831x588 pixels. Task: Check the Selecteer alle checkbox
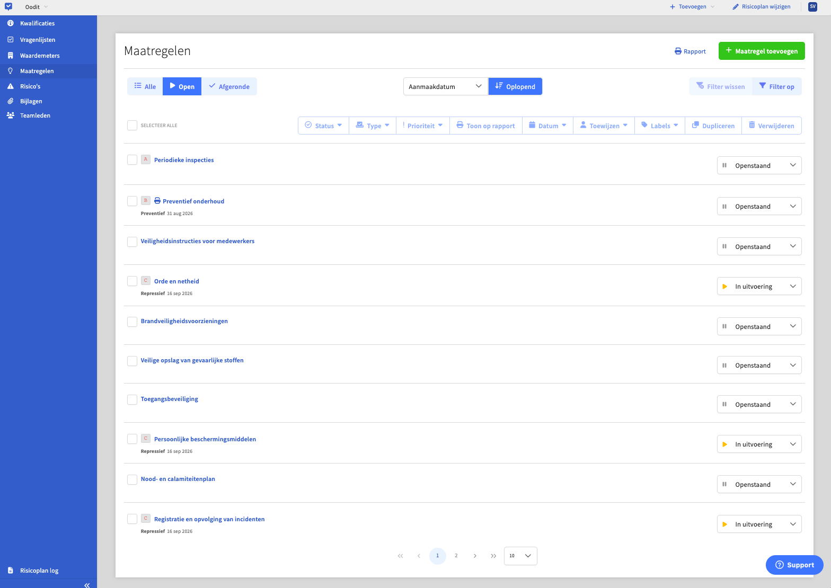click(x=132, y=126)
